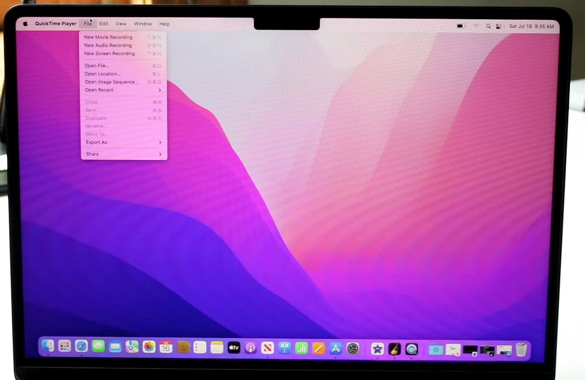Image resolution: width=585 pixels, height=380 pixels.
Task: Open the View menu
Action: click(121, 24)
